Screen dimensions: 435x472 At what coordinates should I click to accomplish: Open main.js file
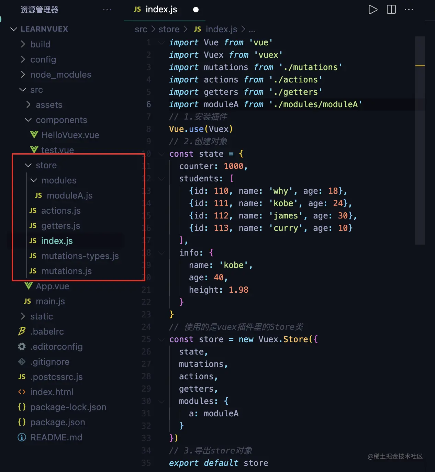click(50, 301)
